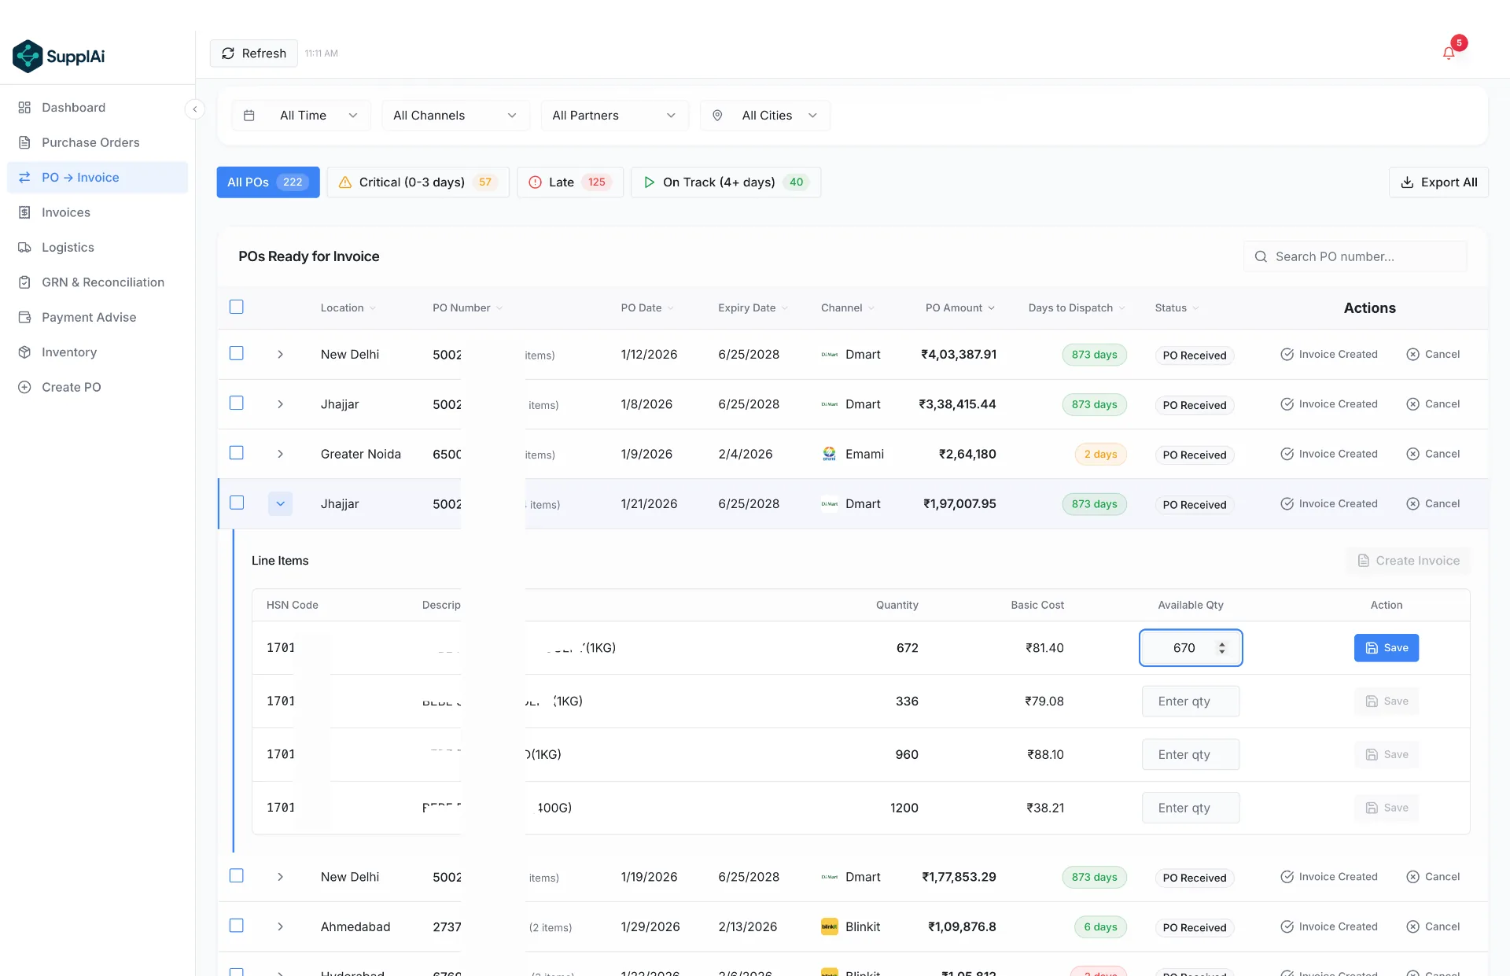Click Enter qty field for quantity 336 line
Image resolution: width=1510 pixels, height=976 pixels.
[1191, 702]
